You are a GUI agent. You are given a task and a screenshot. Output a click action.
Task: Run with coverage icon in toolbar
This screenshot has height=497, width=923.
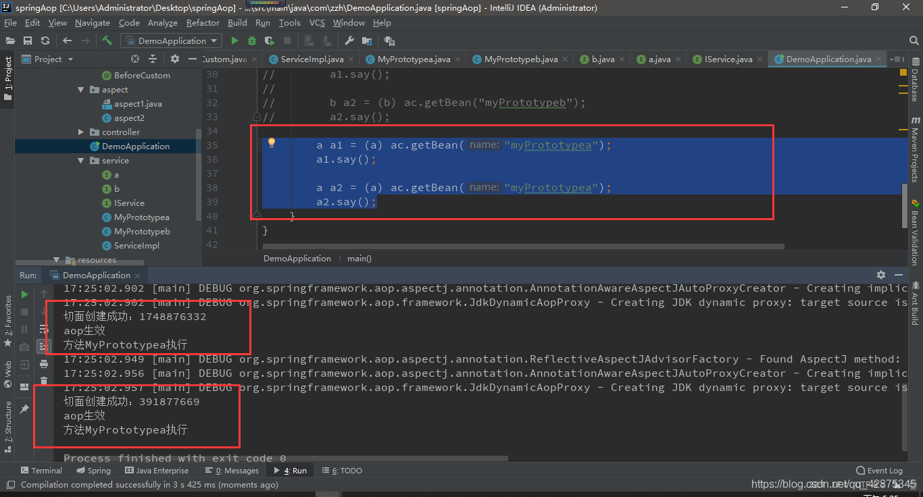coord(270,41)
